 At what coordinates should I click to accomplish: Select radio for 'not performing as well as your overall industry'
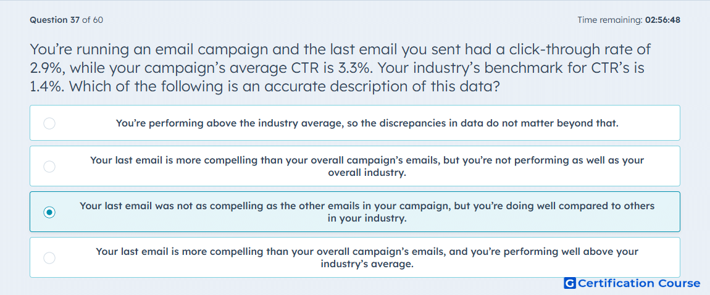click(49, 167)
